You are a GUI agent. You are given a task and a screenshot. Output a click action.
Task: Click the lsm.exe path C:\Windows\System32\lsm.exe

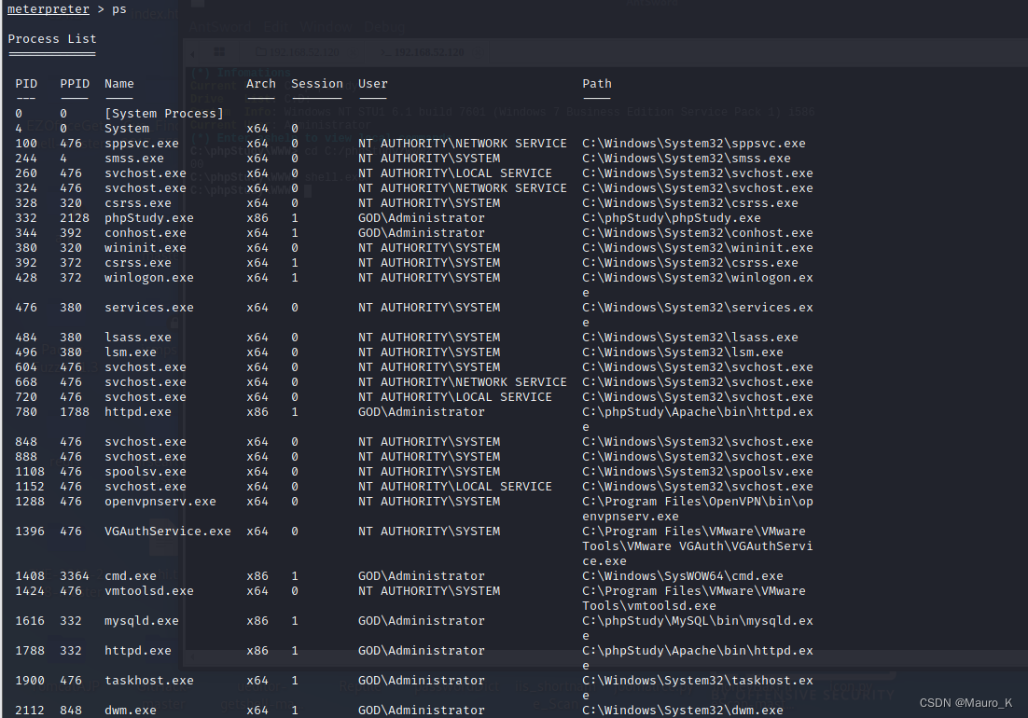(x=683, y=352)
